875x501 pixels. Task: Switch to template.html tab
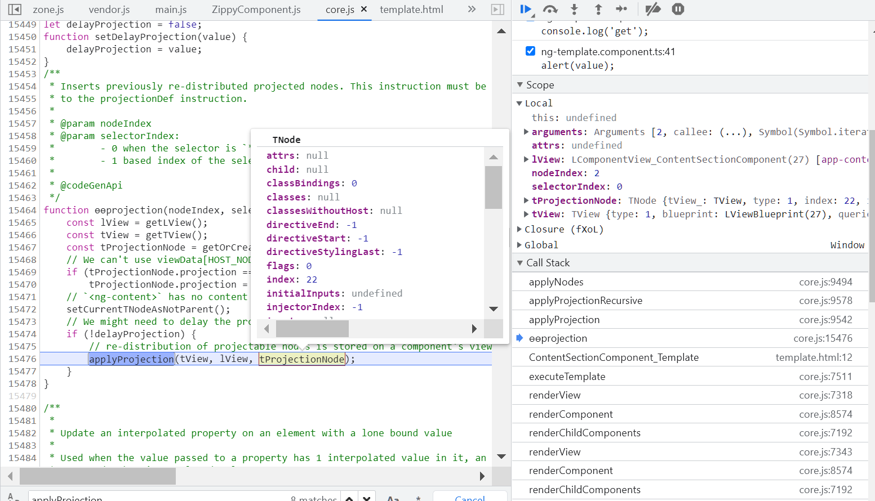pyautogui.click(x=411, y=10)
